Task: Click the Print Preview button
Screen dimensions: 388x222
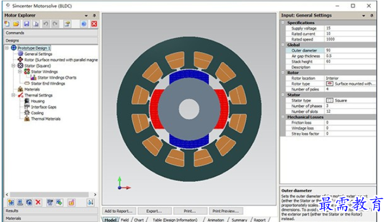Action: tap(226, 211)
